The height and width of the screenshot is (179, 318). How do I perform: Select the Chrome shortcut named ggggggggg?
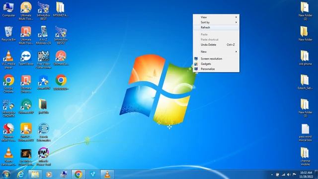[61, 83]
